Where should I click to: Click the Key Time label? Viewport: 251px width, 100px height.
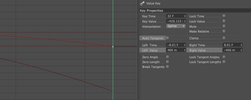click(x=149, y=16)
